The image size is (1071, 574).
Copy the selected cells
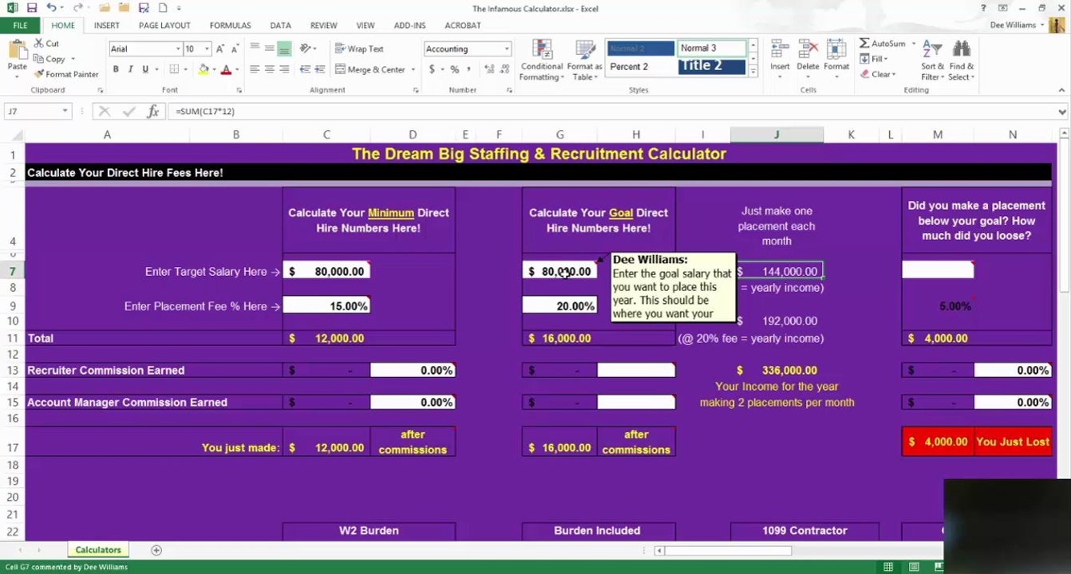[x=49, y=58]
